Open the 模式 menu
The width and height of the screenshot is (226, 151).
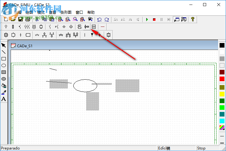point(41,13)
